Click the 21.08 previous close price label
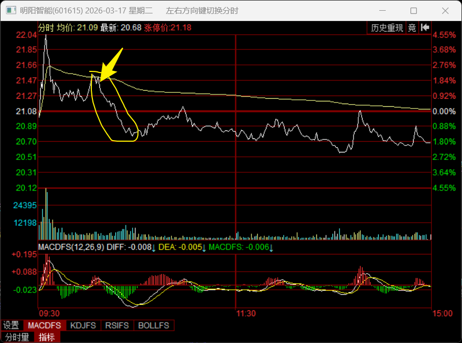 [x=26, y=111]
